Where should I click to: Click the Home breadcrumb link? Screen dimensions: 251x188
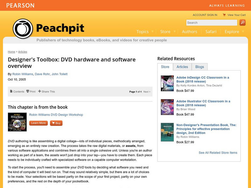pyautogui.click(x=11, y=52)
